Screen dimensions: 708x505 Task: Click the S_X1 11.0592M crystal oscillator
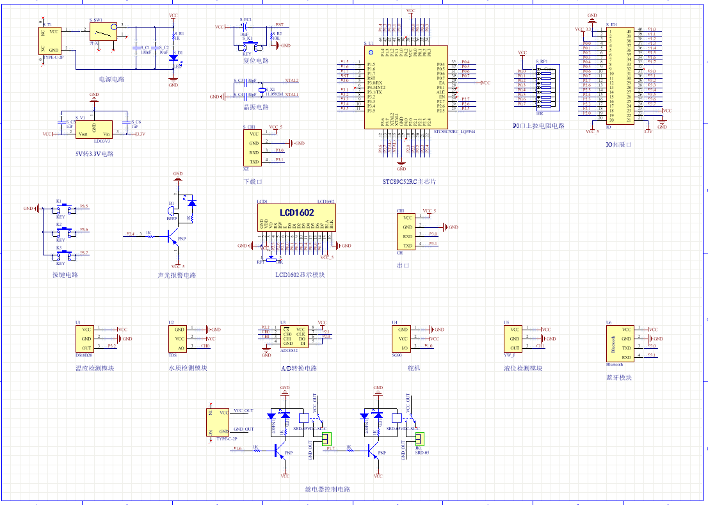263,90
